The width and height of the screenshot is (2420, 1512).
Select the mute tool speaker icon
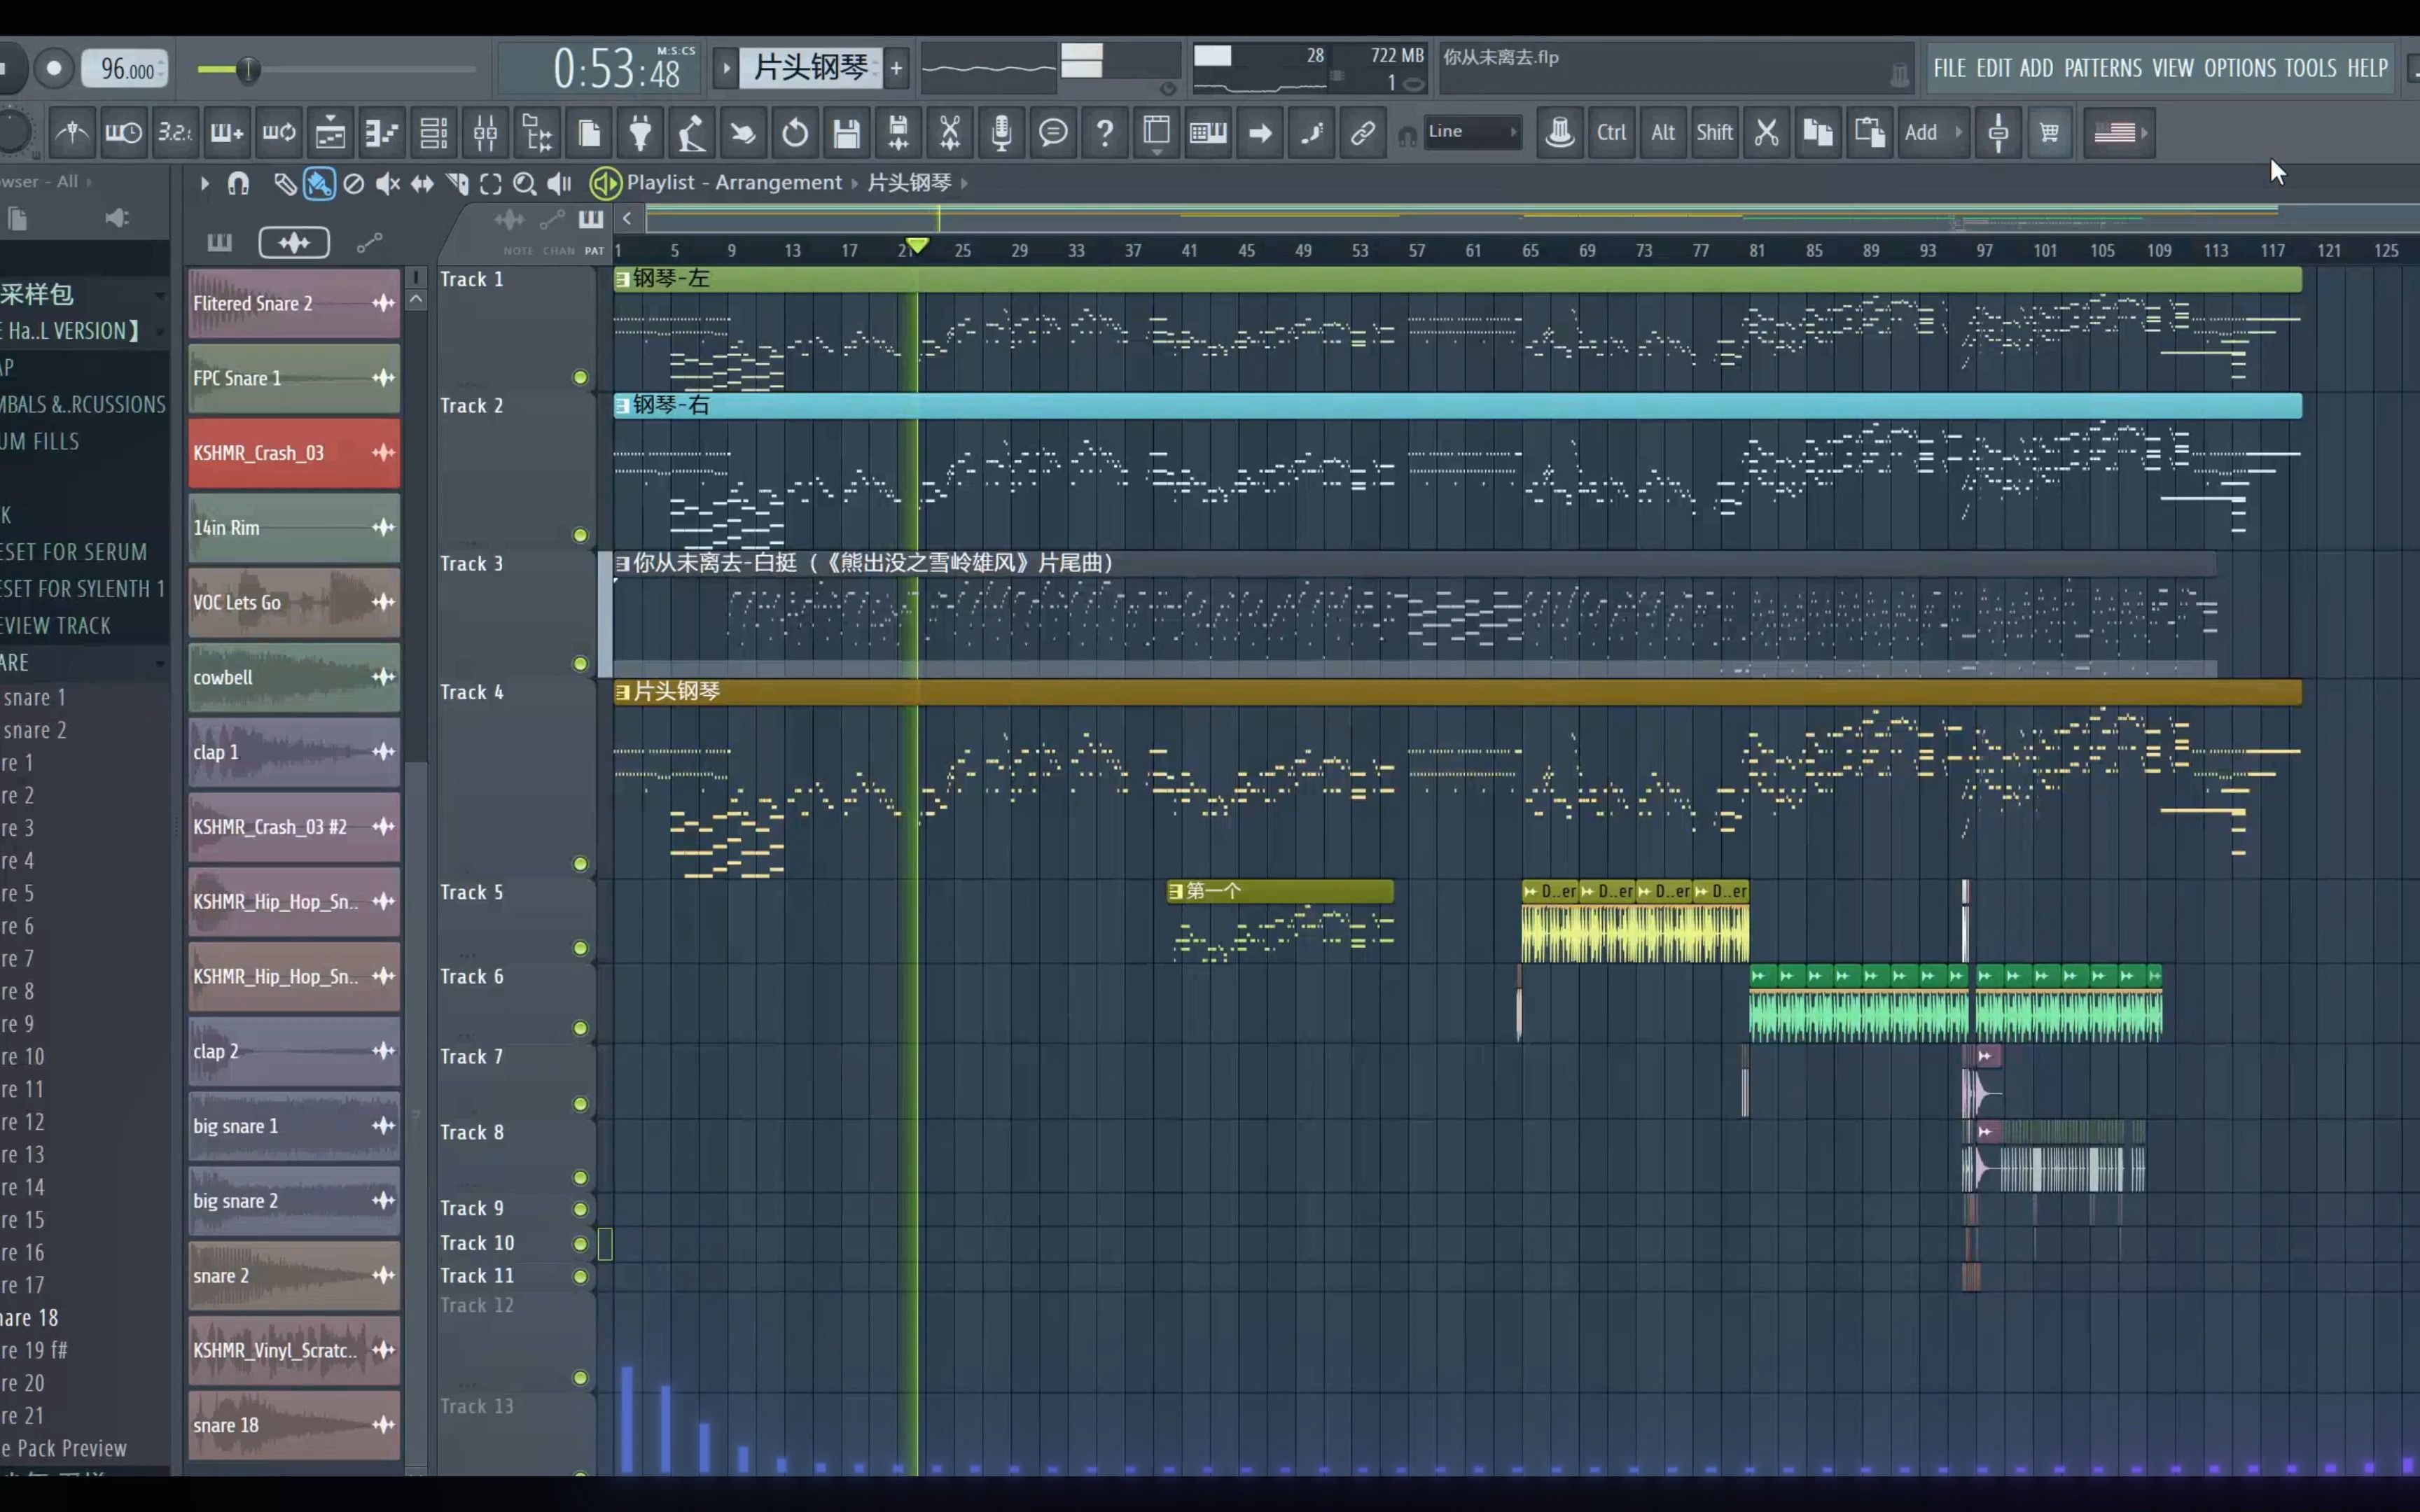click(x=387, y=183)
